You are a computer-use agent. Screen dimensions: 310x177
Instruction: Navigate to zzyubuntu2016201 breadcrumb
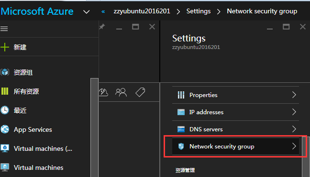pyautogui.click(x=142, y=11)
